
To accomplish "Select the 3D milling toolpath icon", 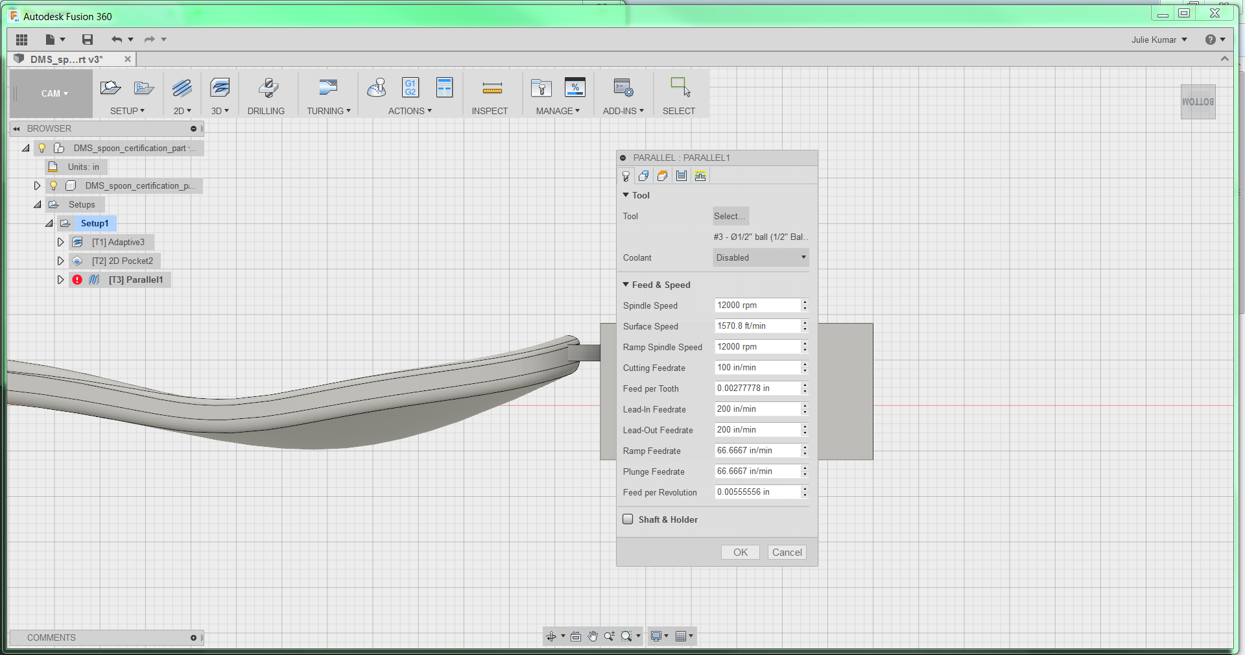I will click(220, 88).
